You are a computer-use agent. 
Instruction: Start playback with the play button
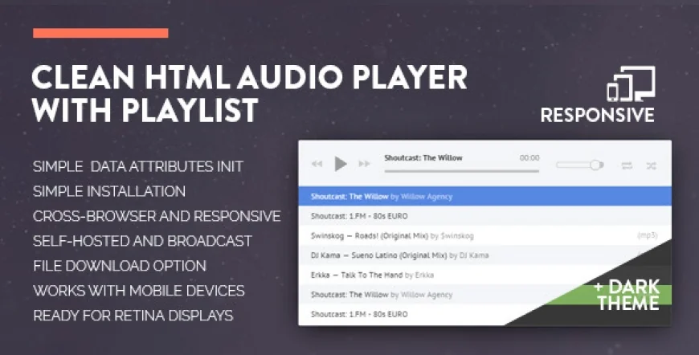pos(341,164)
